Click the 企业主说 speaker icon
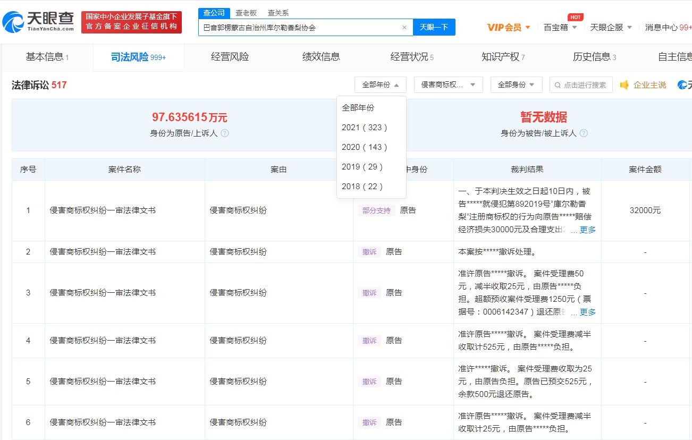 point(625,85)
